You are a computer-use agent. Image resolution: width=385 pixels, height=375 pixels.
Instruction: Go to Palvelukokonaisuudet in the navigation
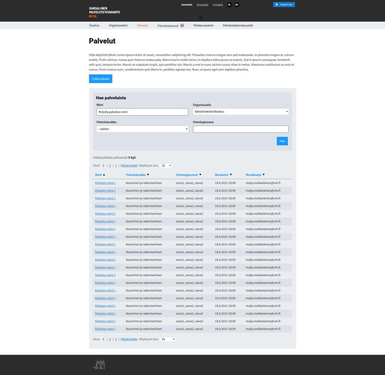[238, 26]
